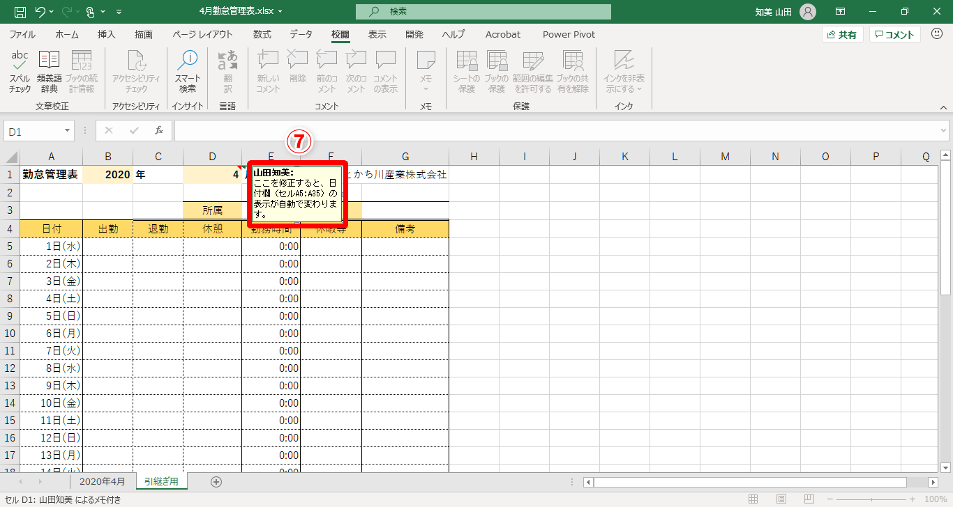
Task: Click the コメント comments button
Action: [x=895, y=35]
